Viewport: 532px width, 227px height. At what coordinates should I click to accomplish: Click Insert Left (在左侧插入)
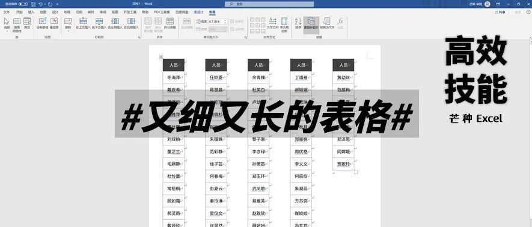(x=115, y=23)
